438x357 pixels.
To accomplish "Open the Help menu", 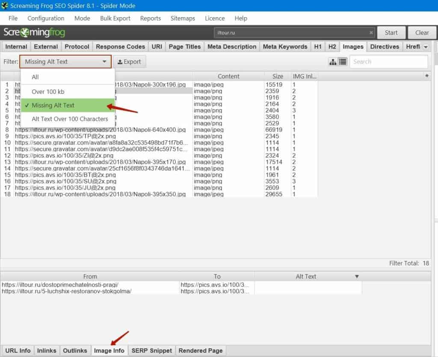I will (241, 18).
